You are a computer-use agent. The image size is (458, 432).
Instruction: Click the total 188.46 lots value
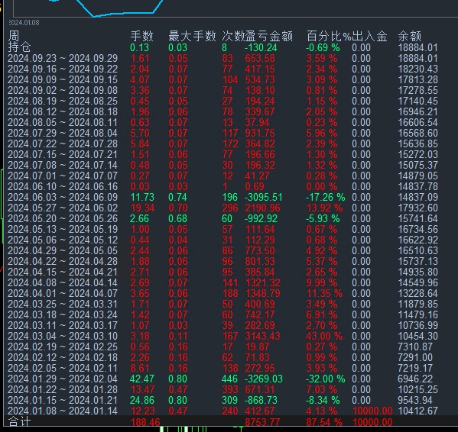[145, 422]
